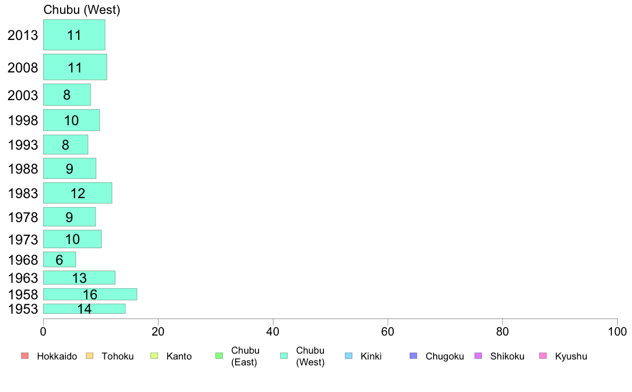Click the 1998 year axis label
Viewport: 632px width, 392px height.
click(x=23, y=120)
